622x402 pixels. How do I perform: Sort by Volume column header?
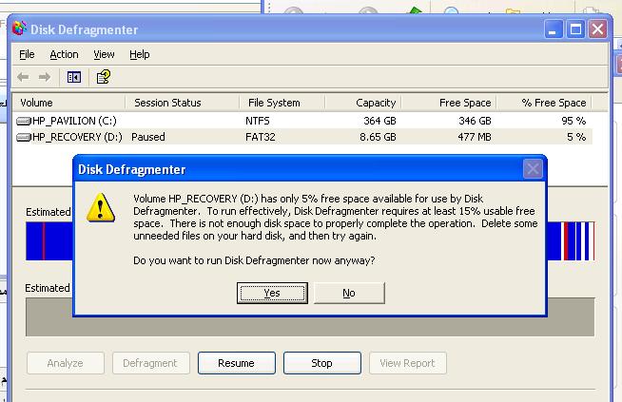(x=69, y=103)
